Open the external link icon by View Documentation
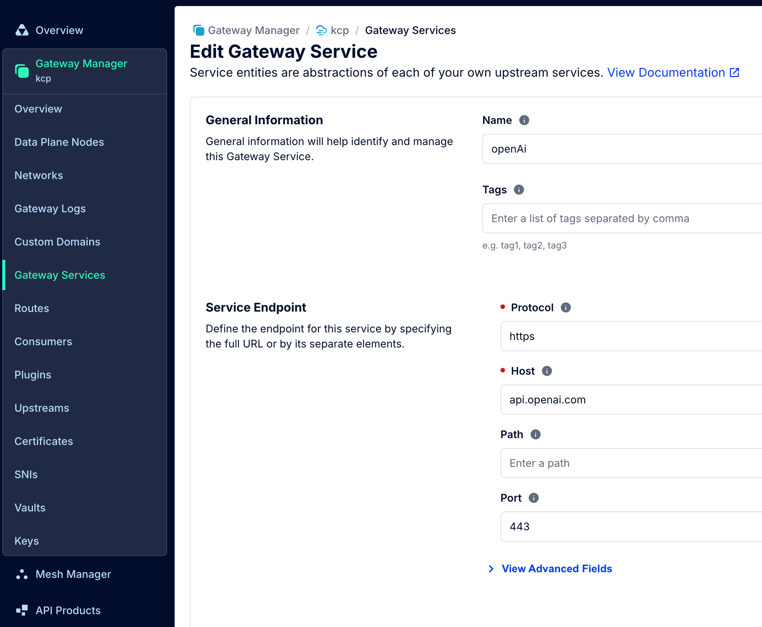762x627 pixels. coord(734,73)
